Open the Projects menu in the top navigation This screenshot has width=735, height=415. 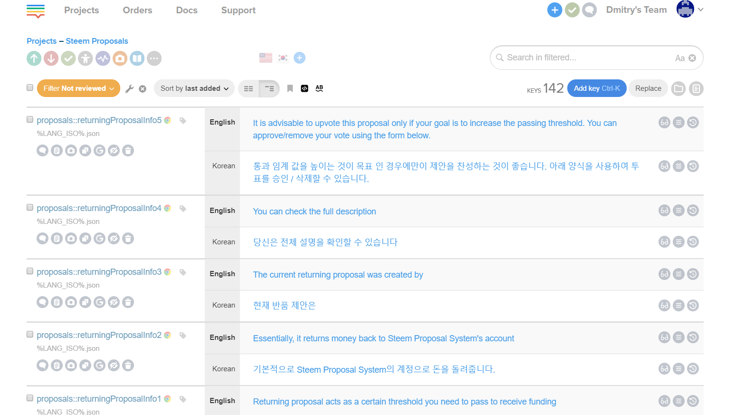[x=82, y=10]
